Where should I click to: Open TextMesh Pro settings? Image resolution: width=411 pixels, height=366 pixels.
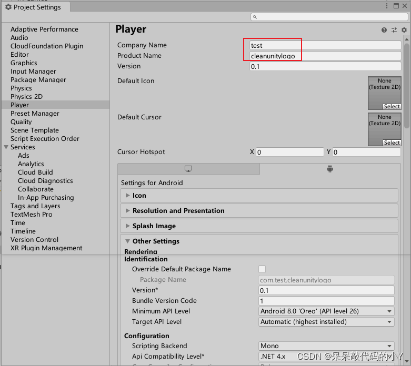pos(31,215)
